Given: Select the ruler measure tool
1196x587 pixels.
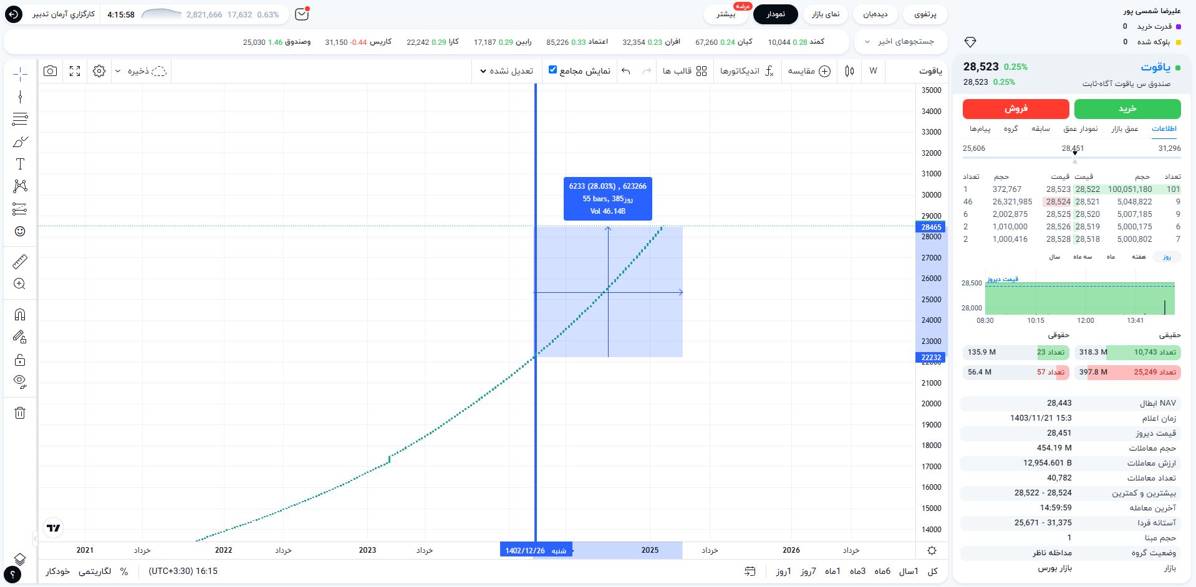Looking at the screenshot, I should tap(20, 262).
